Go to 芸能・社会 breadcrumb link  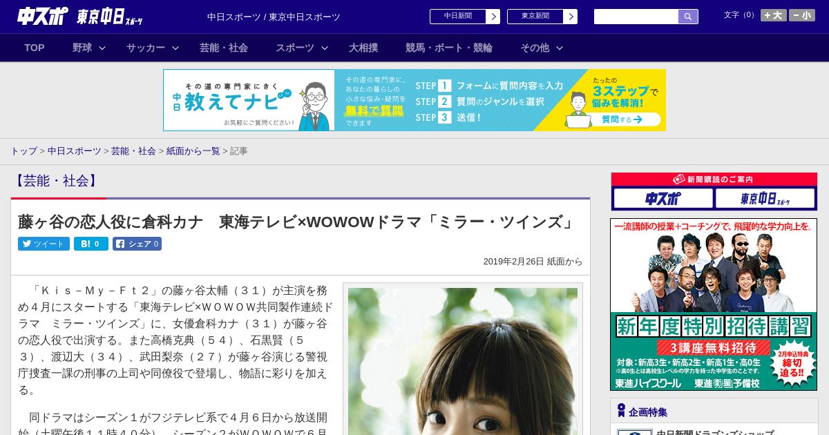133,151
